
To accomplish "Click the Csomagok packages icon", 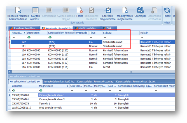I will (x=140, y=11).
